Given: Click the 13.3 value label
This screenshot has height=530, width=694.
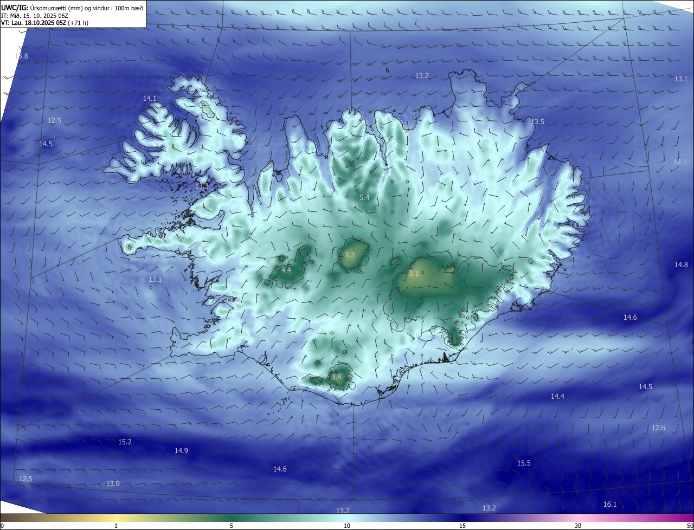Looking at the screenshot, I should [202, 186].
